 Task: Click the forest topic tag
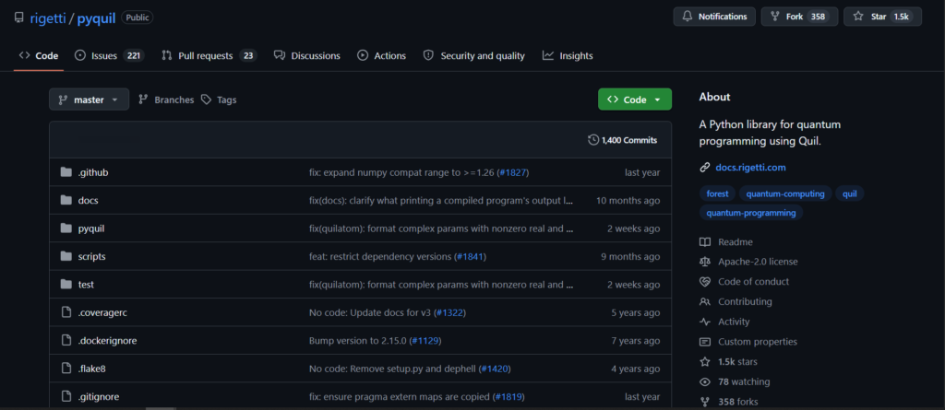coord(717,193)
